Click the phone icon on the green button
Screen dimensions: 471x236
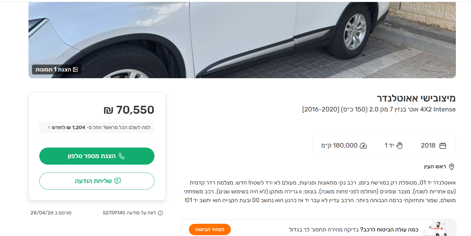click(122, 156)
